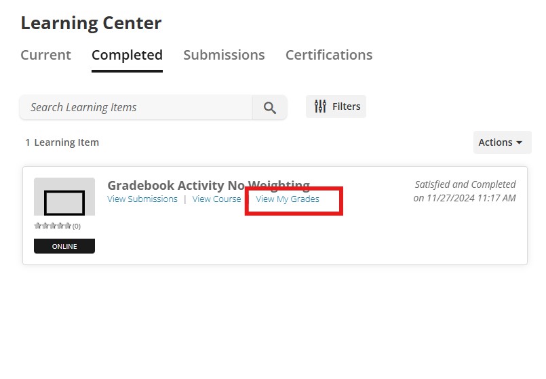The height and width of the screenshot is (379, 546).
Task: Click the star rating for the course
Action: tap(53, 226)
